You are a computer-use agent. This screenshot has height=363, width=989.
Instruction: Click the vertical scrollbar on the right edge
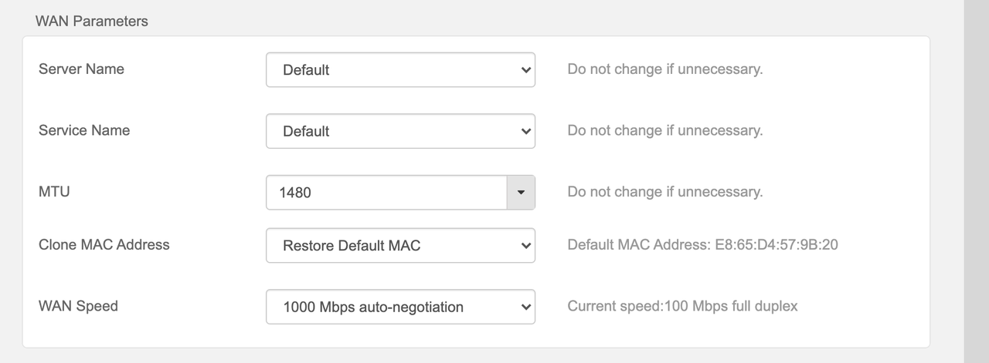tap(977, 181)
